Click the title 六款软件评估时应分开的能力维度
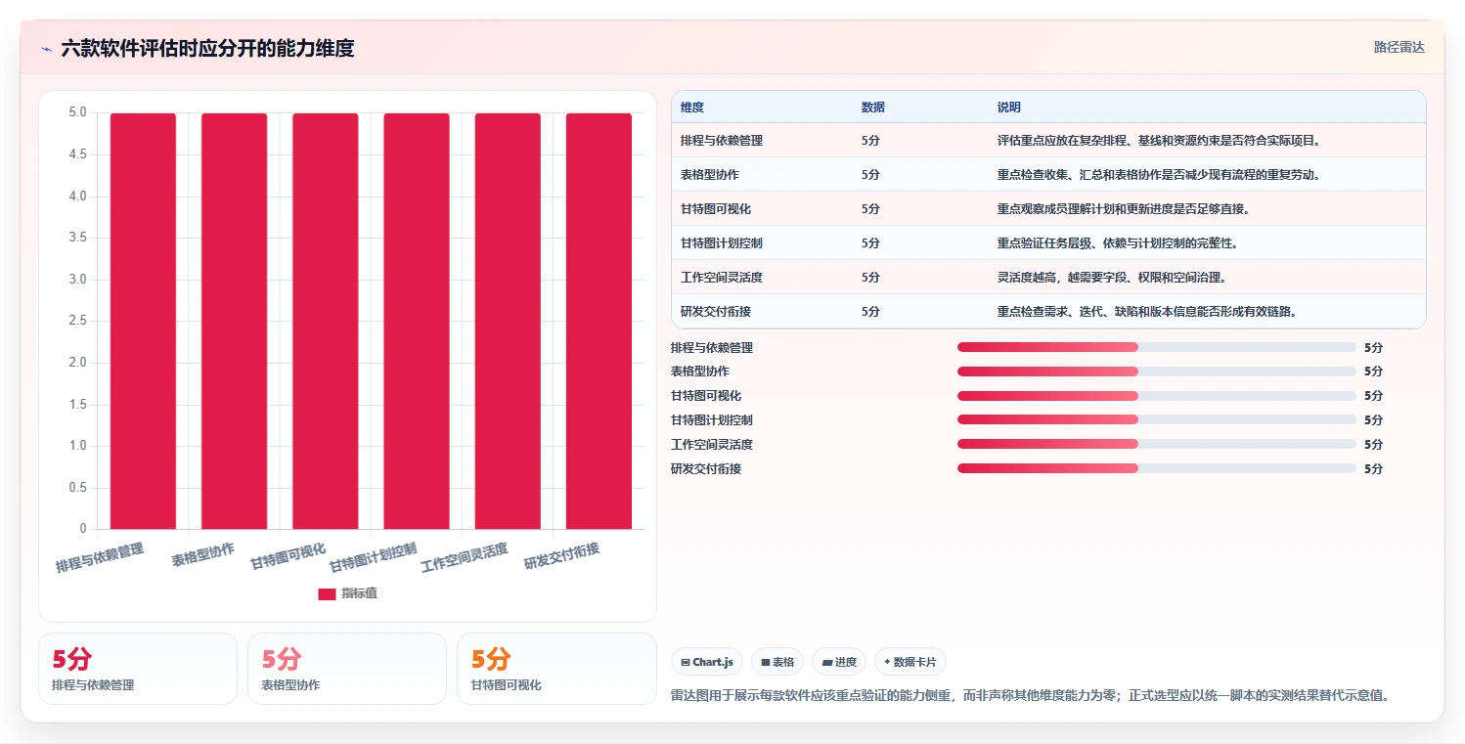The image size is (1465, 744). tap(207, 48)
